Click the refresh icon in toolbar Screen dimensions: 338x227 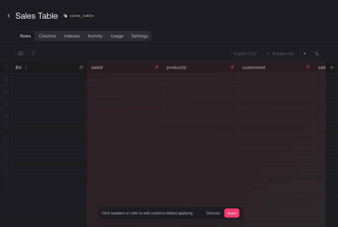click(317, 54)
